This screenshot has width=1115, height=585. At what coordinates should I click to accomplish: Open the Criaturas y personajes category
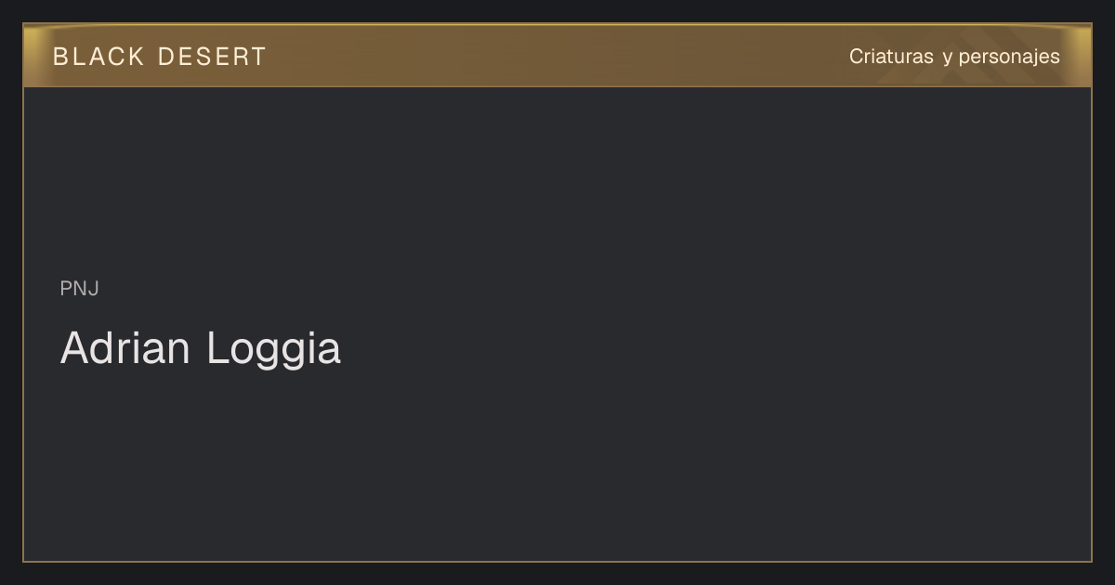coord(954,57)
